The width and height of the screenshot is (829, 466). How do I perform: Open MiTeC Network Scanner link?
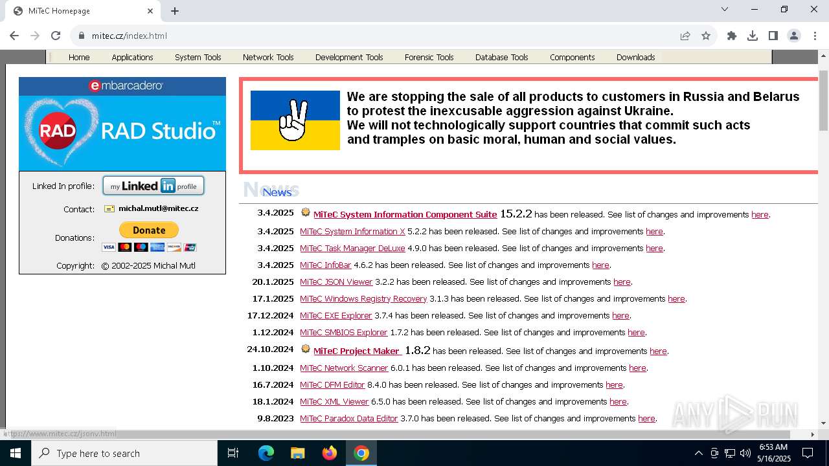pos(344,368)
